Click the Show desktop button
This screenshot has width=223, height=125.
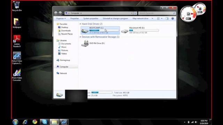click(210, 122)
